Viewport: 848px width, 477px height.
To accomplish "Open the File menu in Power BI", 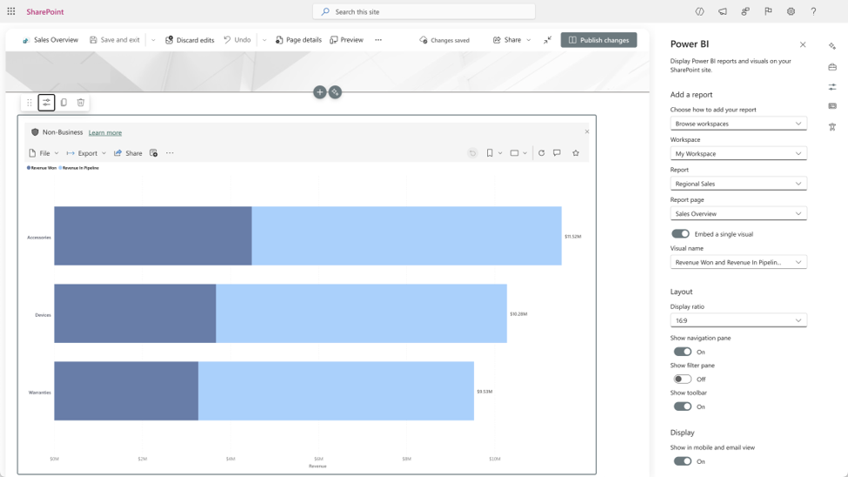I will click(43, 153).
